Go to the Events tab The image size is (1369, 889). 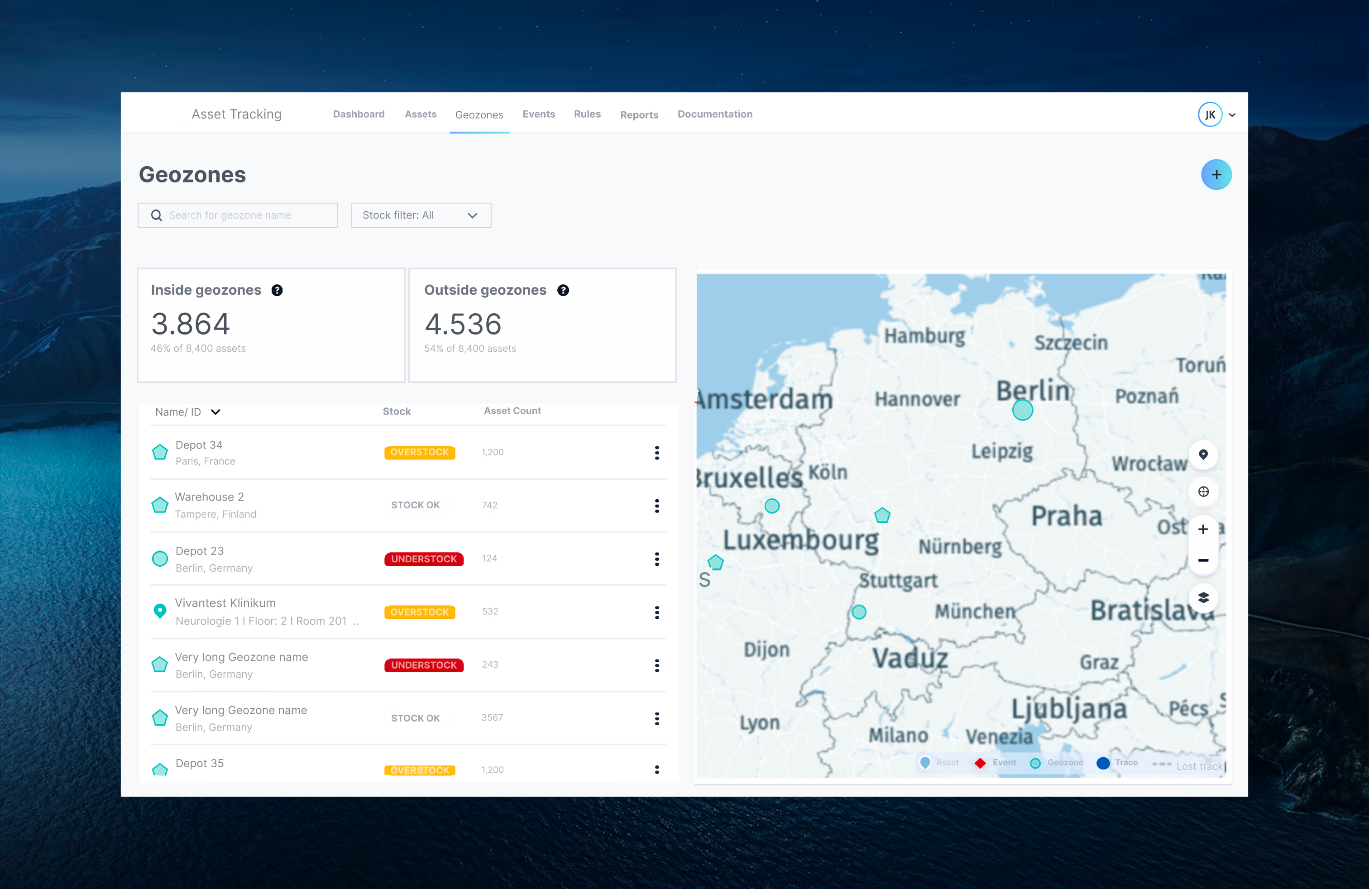pyautogui.click(x=538, y=114)
